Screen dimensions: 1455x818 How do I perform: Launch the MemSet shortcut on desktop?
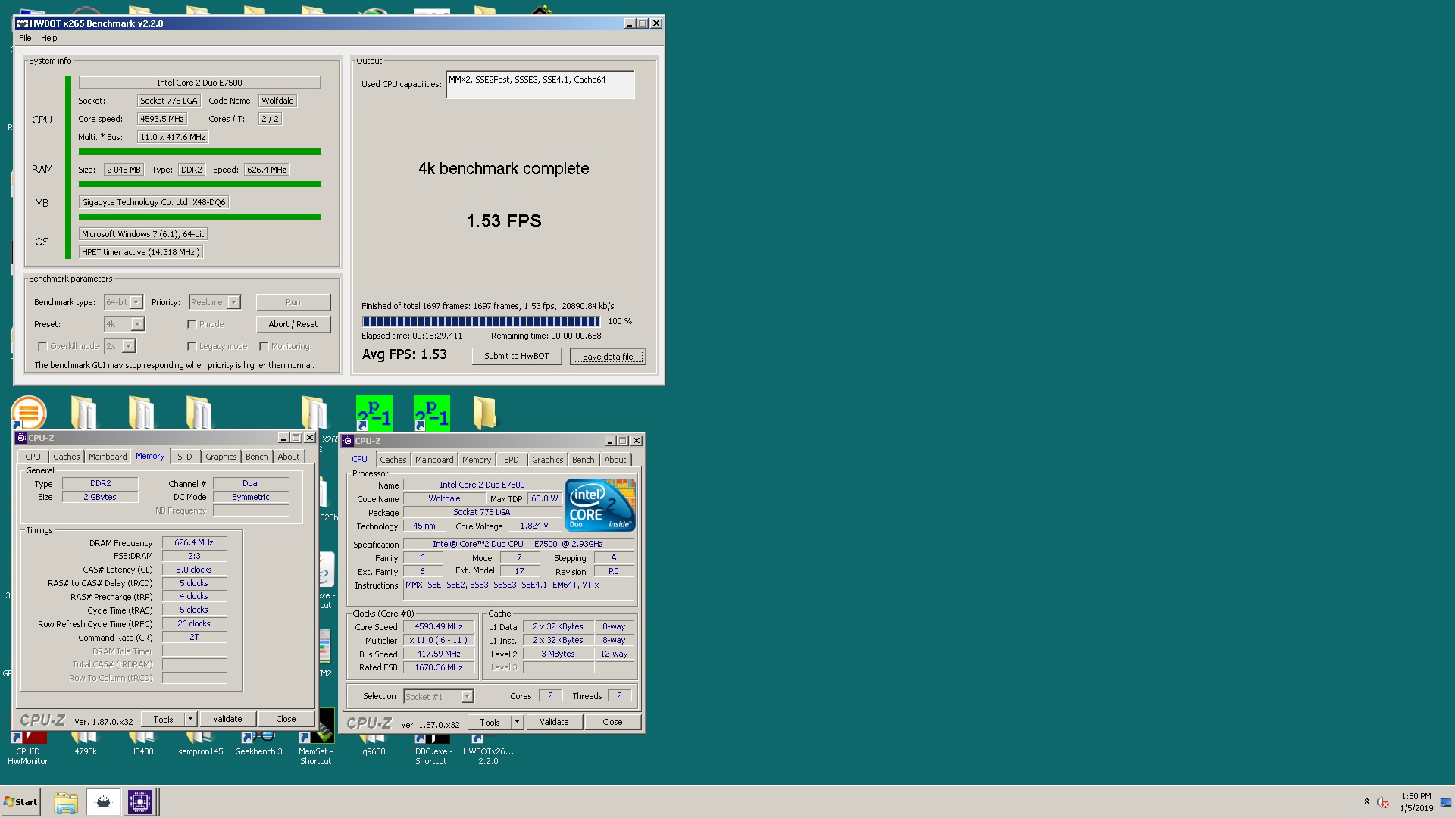(315, 750)
